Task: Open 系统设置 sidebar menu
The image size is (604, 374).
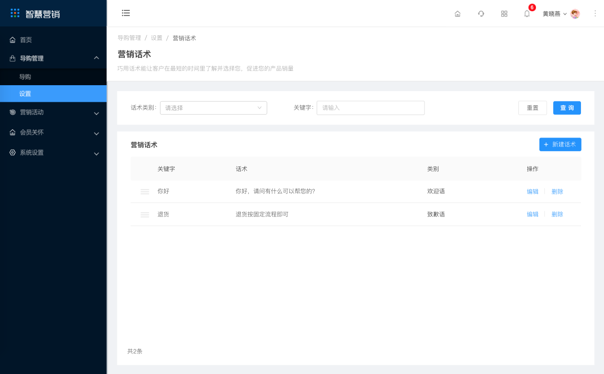Action: tap(53, 152)
